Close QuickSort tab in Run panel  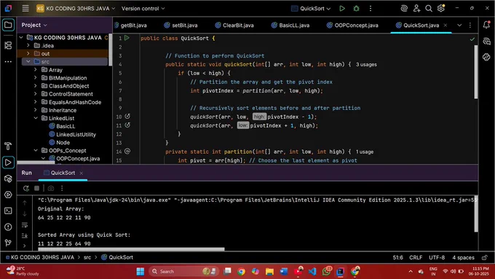coord(81,173)
